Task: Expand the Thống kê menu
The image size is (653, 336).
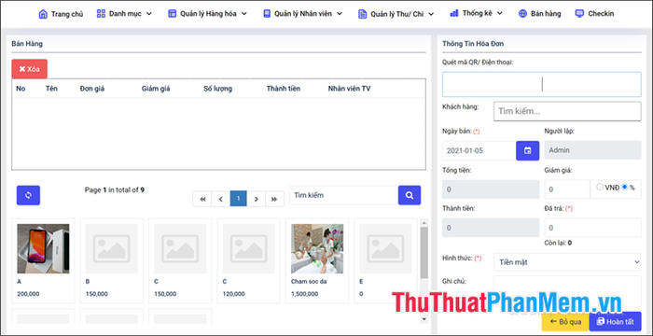Action: 500,13
